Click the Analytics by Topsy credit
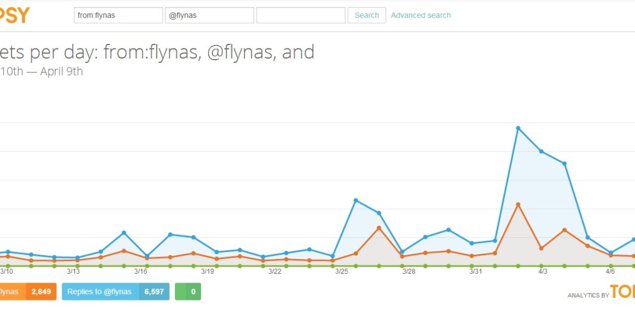The width and height of the screenshot is (635, 317). 601,292
